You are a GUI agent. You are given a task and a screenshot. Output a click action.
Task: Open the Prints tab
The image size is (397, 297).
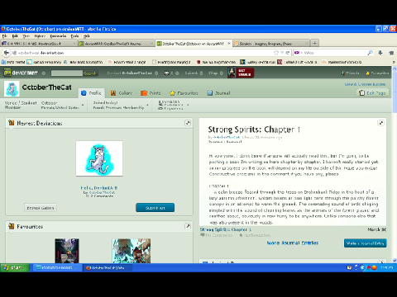pyautogui.click(x=151, y=93)
